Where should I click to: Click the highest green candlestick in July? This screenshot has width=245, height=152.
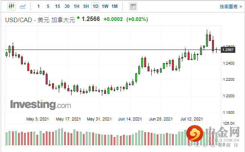point(207,41)
